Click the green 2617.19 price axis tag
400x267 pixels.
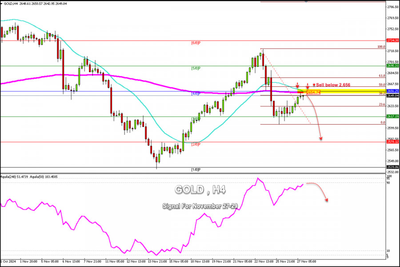point(392,116)
